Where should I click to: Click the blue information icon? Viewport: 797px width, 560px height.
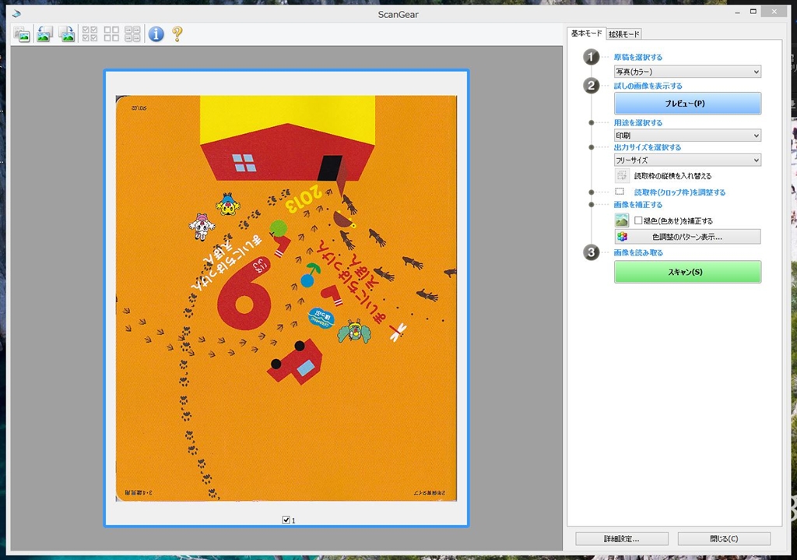156,33
